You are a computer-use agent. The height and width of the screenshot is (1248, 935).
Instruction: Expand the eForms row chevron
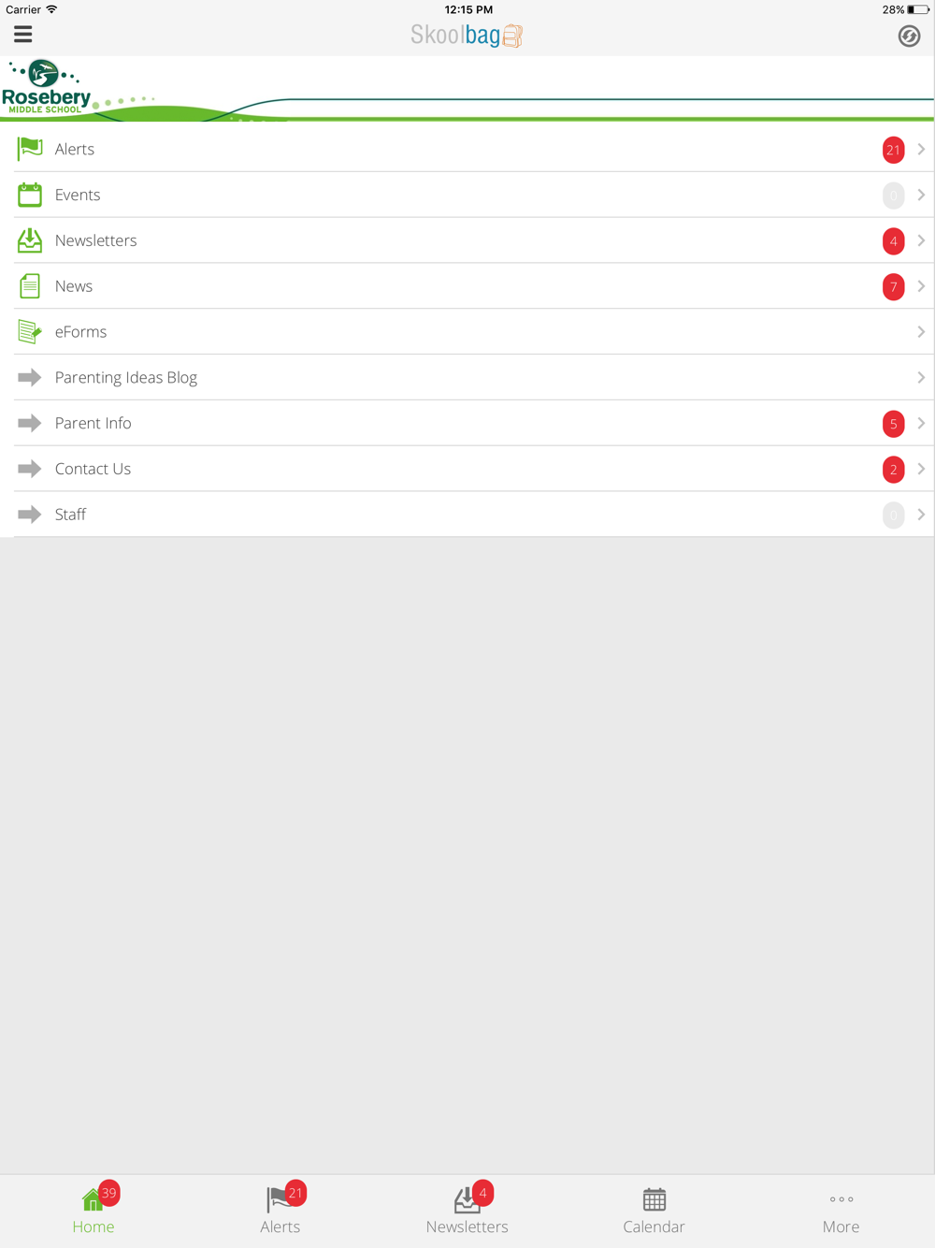coord(921,332)
